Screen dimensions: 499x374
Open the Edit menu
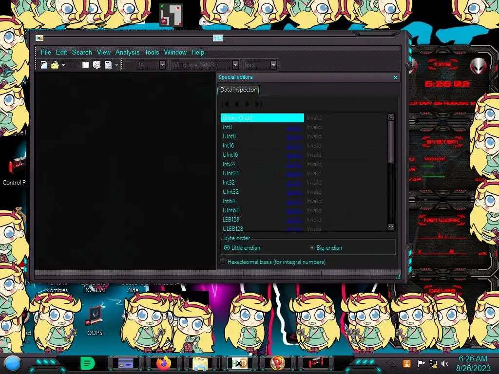[x=61, y=52]
